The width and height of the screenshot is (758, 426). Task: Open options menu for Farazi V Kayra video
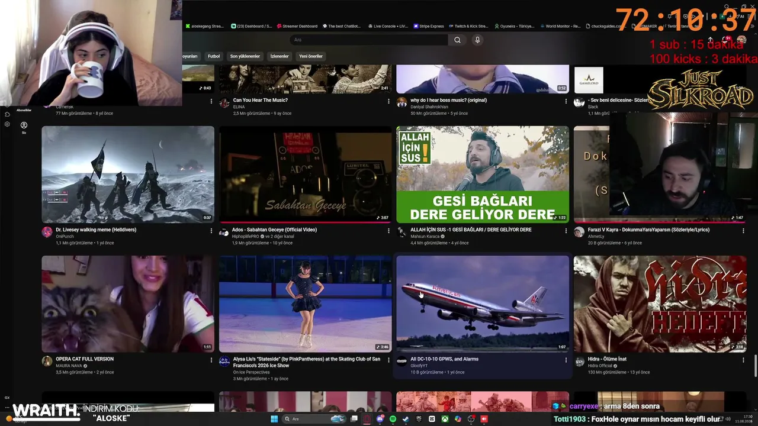[x=743, y=231]
